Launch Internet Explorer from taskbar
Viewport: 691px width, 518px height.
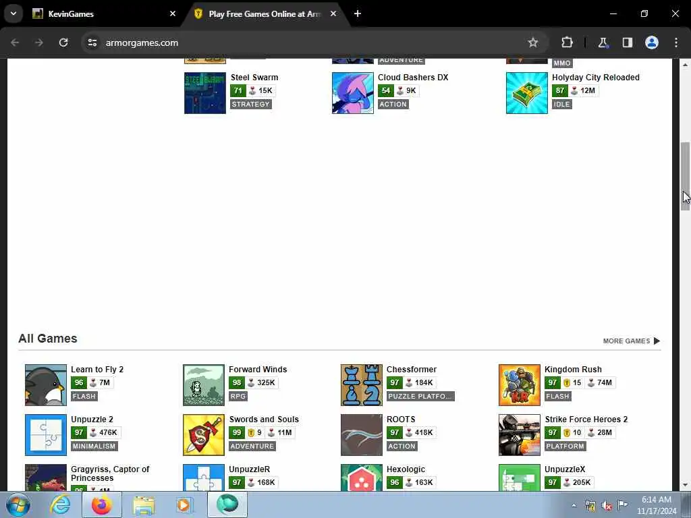point(59,505)
